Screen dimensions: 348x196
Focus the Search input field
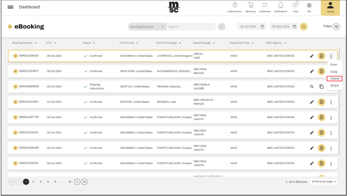191,26
